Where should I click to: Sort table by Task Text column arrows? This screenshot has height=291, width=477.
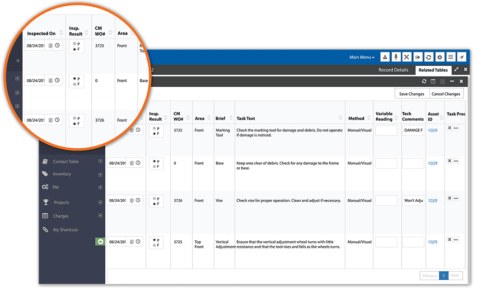tap(341, 118)
